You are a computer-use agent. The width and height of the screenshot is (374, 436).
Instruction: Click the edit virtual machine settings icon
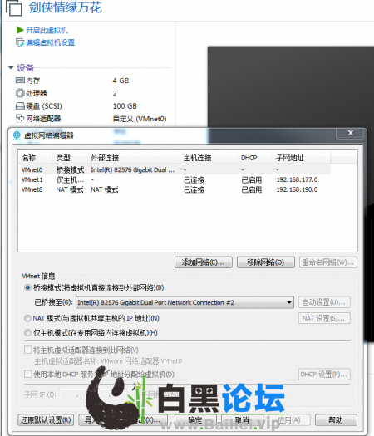20,42
